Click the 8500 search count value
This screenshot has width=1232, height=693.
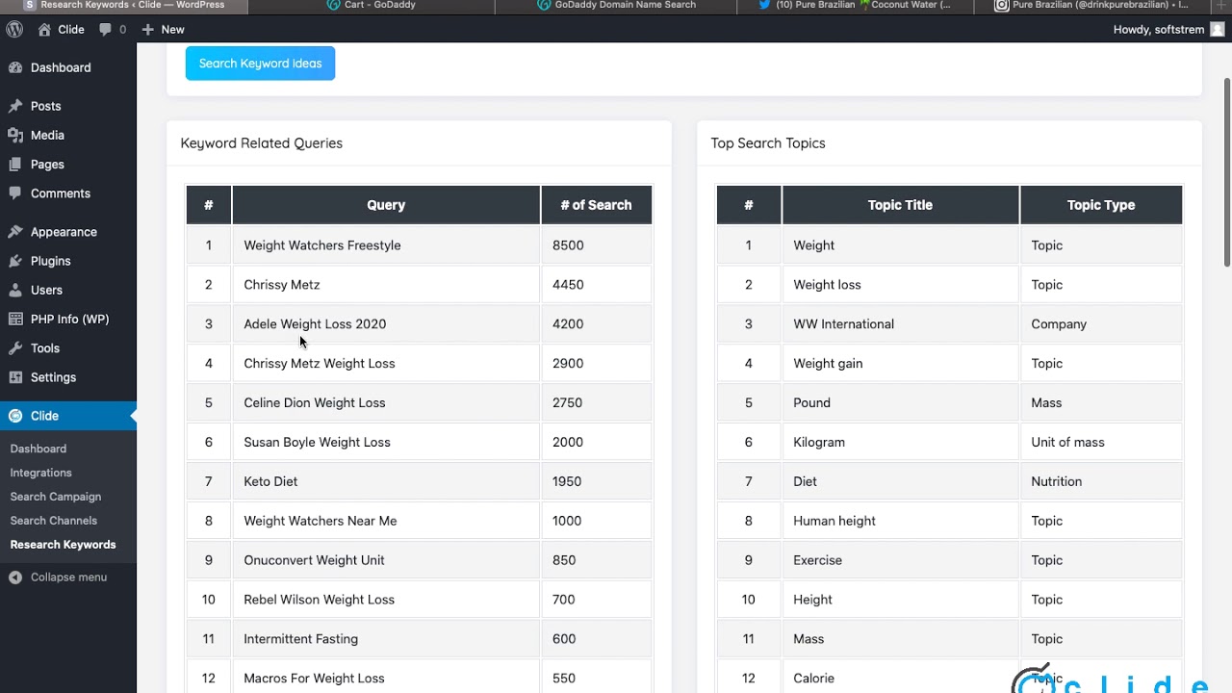pyautogui.click(x=568, y=245)
